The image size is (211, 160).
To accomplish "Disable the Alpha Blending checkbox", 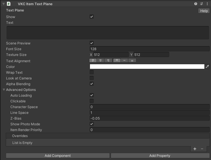I will [92, 84].
